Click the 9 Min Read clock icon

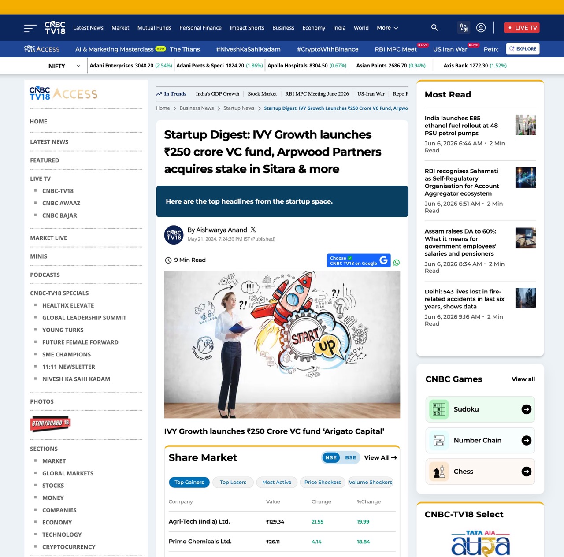(168, 260)
